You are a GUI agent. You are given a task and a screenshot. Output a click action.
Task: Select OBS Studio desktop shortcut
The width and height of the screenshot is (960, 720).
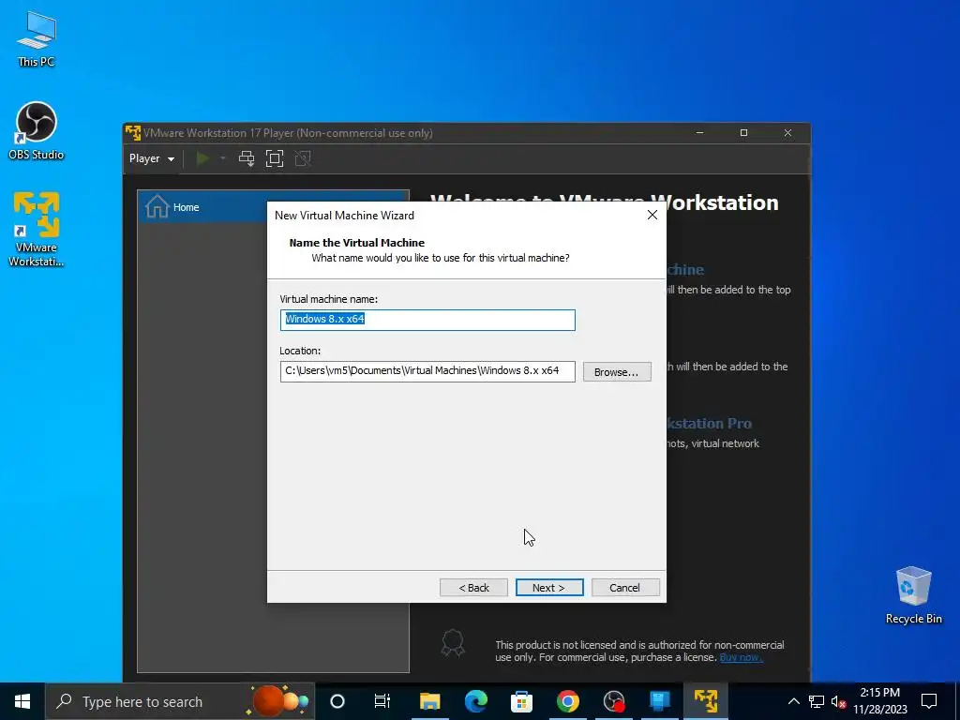coord(37,131)
